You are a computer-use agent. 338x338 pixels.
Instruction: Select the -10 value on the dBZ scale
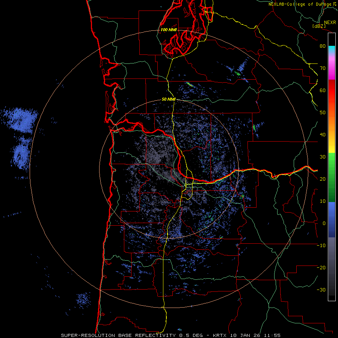pos(321,246)
